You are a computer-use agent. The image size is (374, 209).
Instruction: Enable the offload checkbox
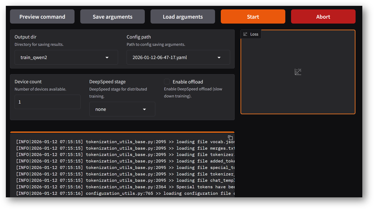coord(167,82)
